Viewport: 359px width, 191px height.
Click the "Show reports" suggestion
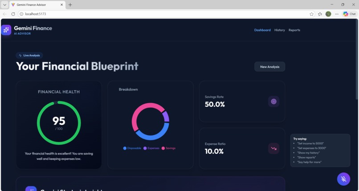306,157
